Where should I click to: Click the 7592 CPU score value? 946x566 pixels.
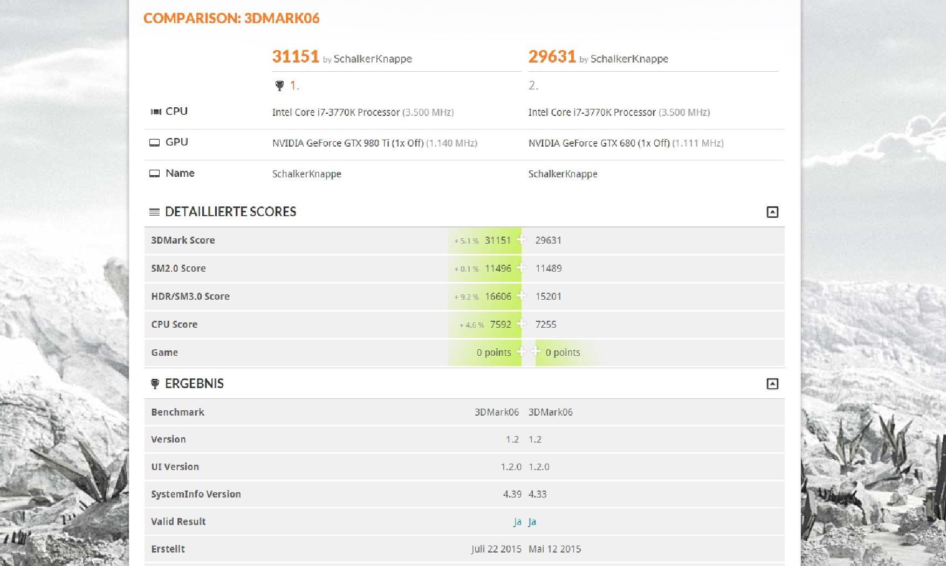(501, 325)
